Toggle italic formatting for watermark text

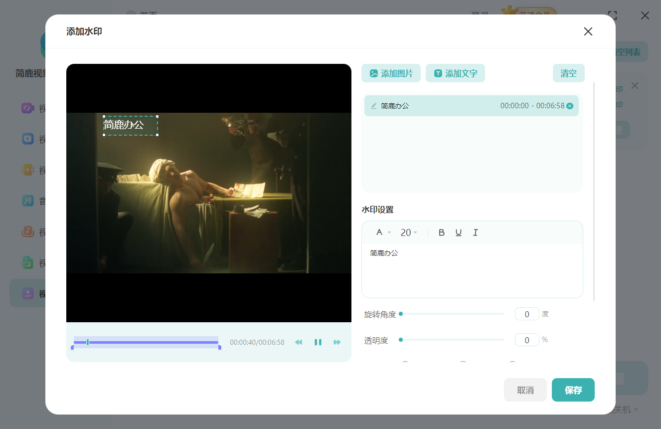click(x=475, y=232)
